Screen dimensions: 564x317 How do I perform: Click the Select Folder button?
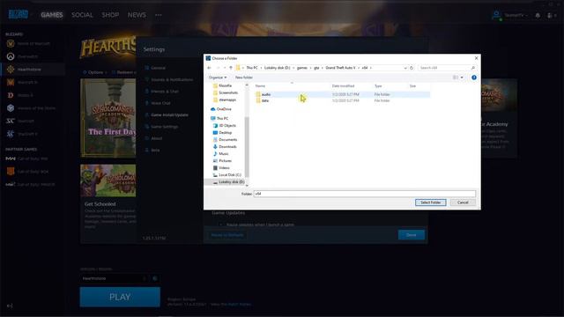pos(431,203)
